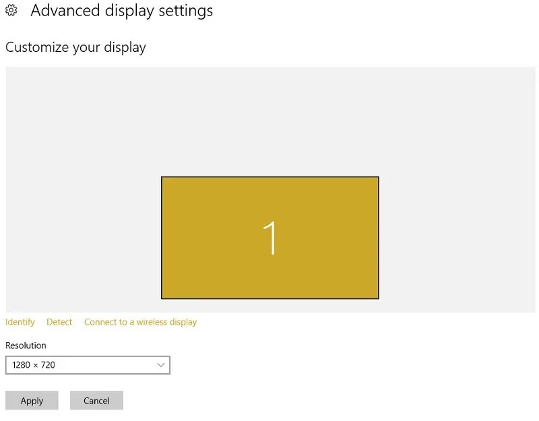Image resolution: width=539 pixels, height=421 pixels.
Task: Click Detect to find connected displays
Action: pyautogui.click(x=59, y=322)
